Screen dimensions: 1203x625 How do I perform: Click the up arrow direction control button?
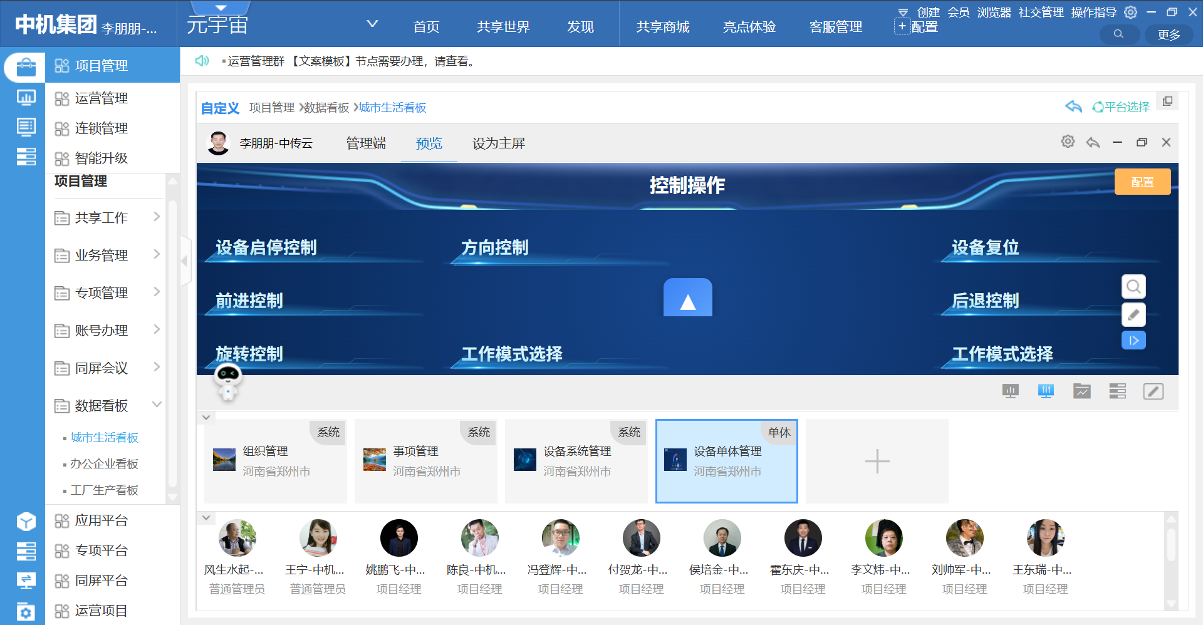pos(687,298)
